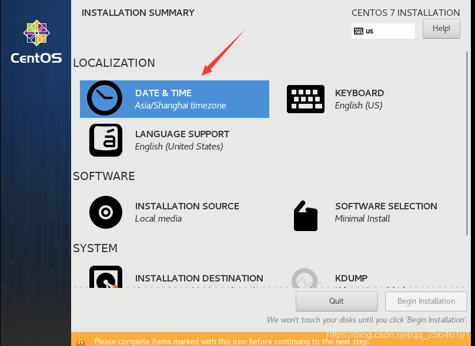
Task: Click the Quit button
Action: point(337,301)
